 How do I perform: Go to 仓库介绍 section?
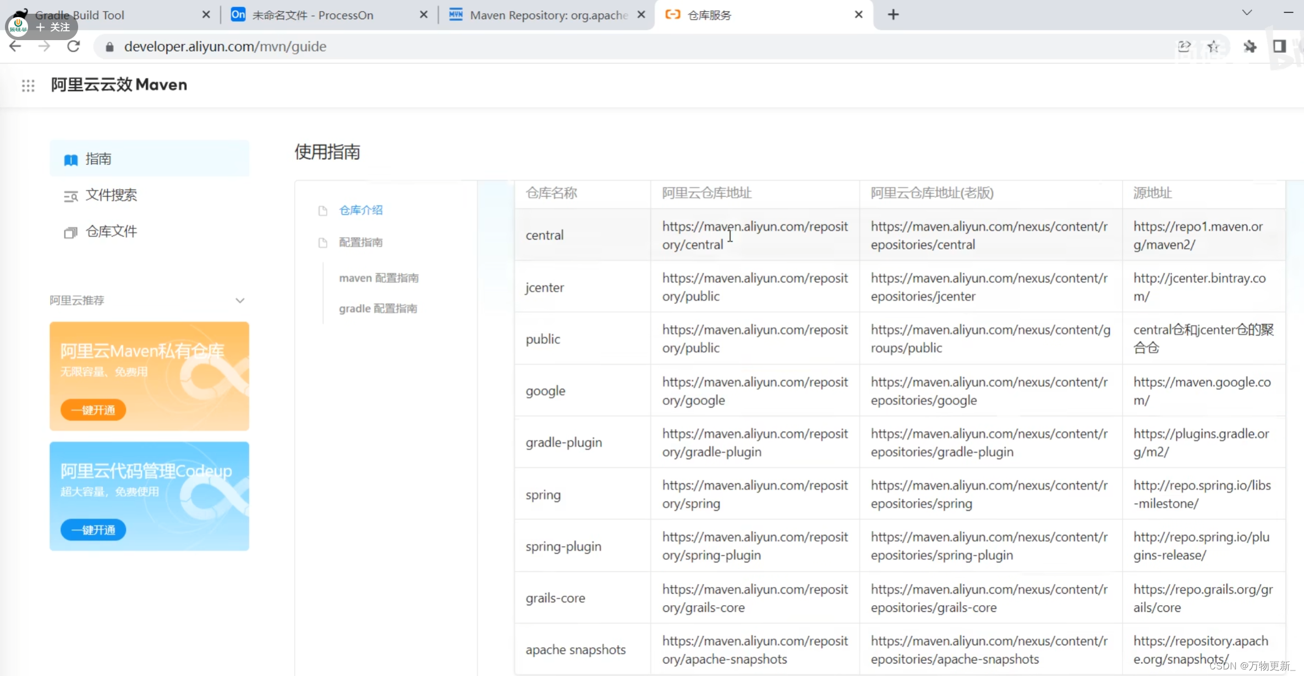coord(361,210)
